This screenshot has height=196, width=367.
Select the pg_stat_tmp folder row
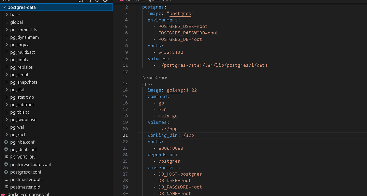[x=56, y=97]
